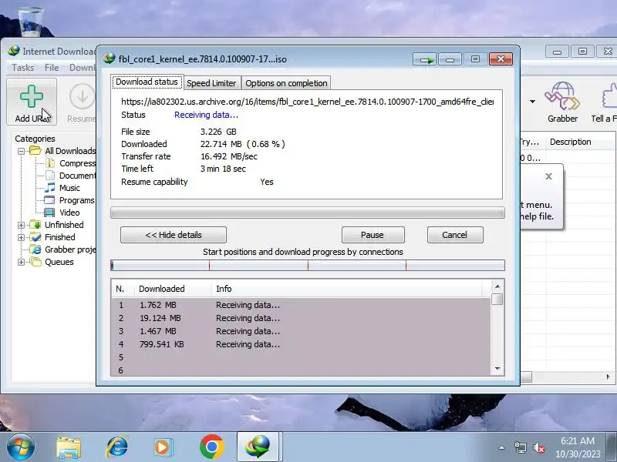Open the File menu
Image resolution: width=617 pixels, height=462 pixels.
(x=52, y=68)
